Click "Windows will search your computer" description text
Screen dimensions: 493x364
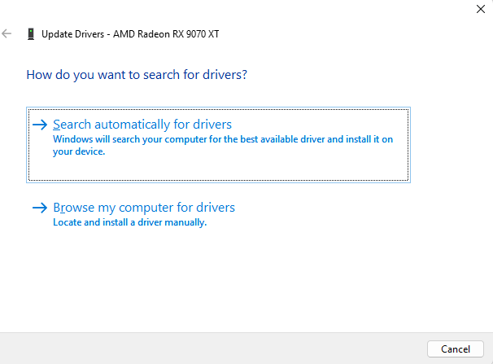222,139
